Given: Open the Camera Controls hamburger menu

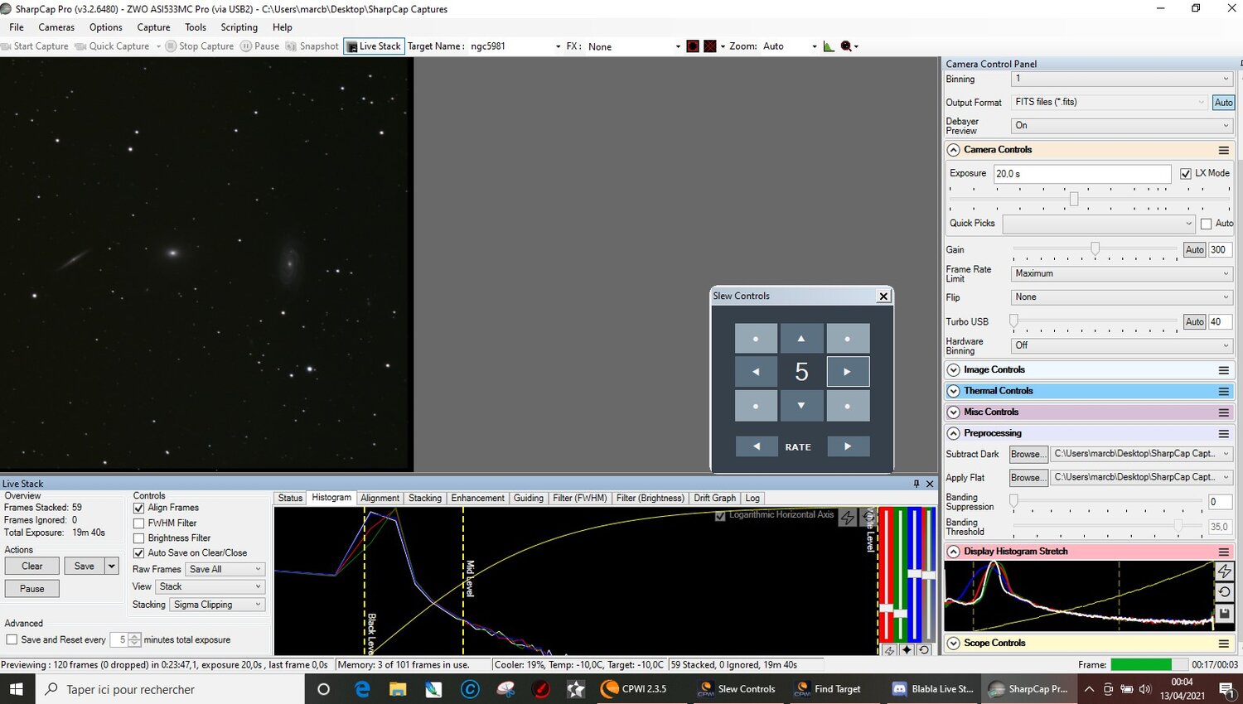Looking at the screenshot, I should [1223, 150].
